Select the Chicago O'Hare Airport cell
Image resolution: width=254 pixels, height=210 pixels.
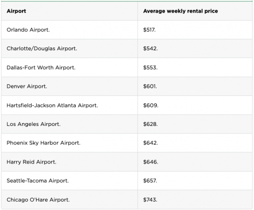pos(38,199)
